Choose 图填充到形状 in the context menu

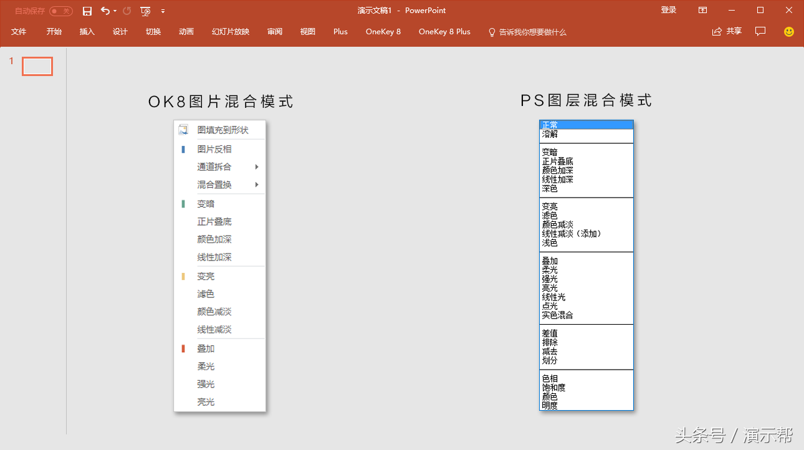click(x=220, y=130)
